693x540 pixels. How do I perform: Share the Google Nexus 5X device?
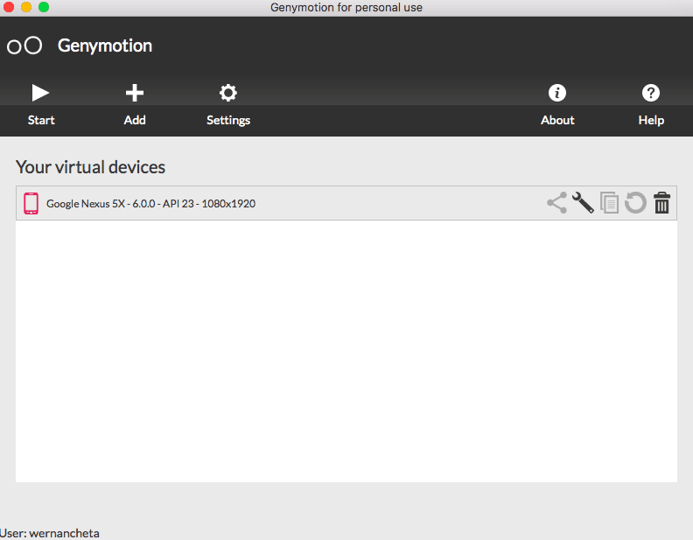(x=556, y=203)
